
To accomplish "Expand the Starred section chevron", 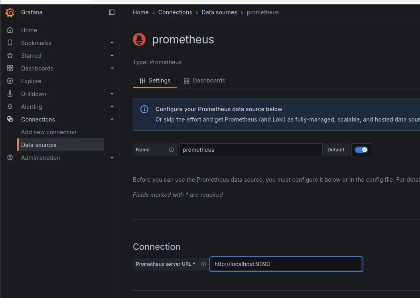I will tap(112, 56).
